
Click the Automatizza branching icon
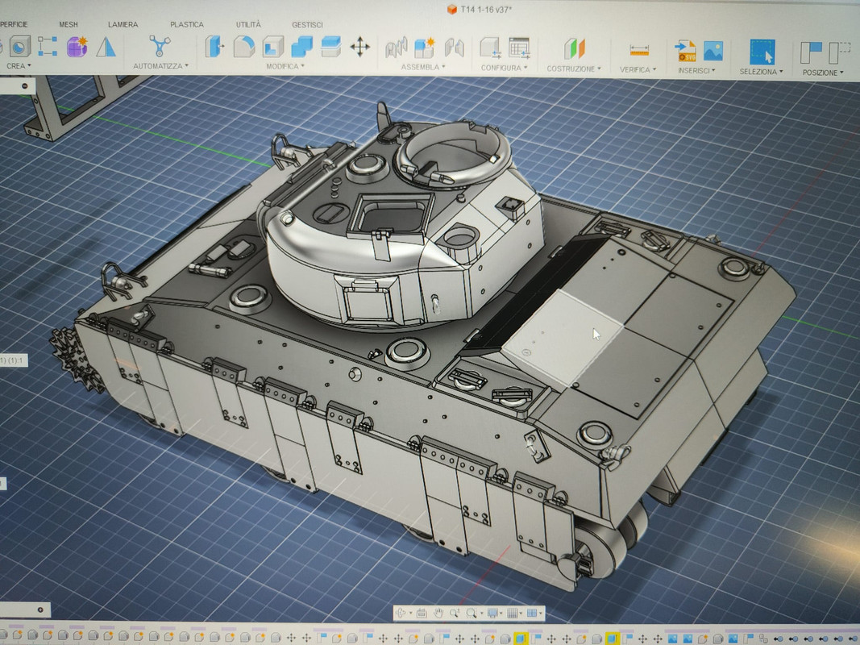click(x=160, y=46)
